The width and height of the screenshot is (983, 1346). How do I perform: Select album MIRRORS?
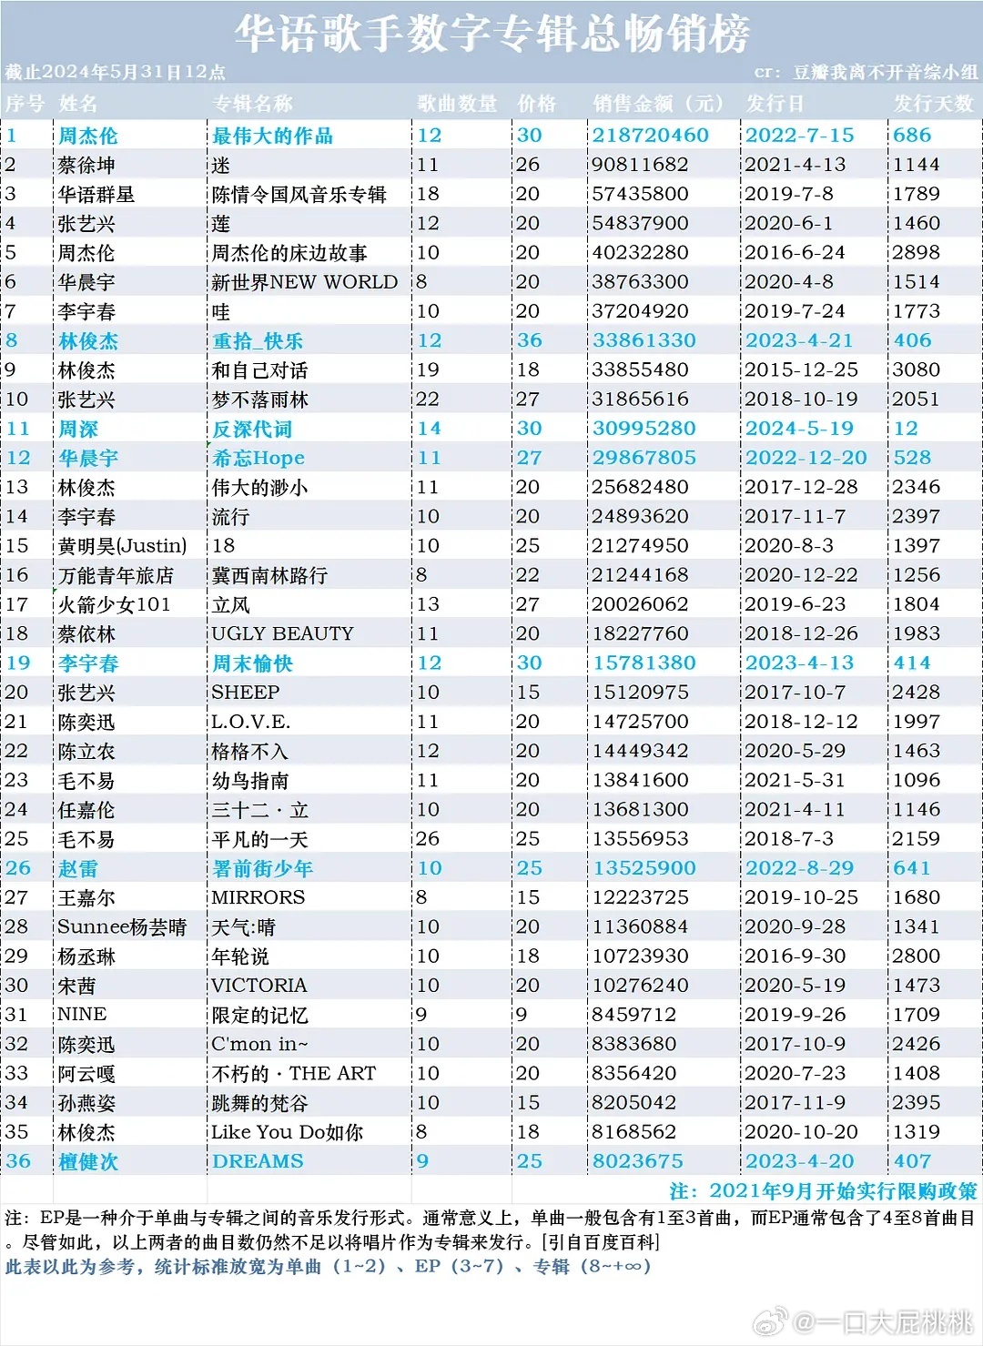pyautogui.click(x=258, y=897)
